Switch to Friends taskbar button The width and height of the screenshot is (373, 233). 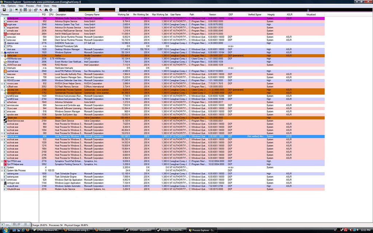(x=171, y=230)
